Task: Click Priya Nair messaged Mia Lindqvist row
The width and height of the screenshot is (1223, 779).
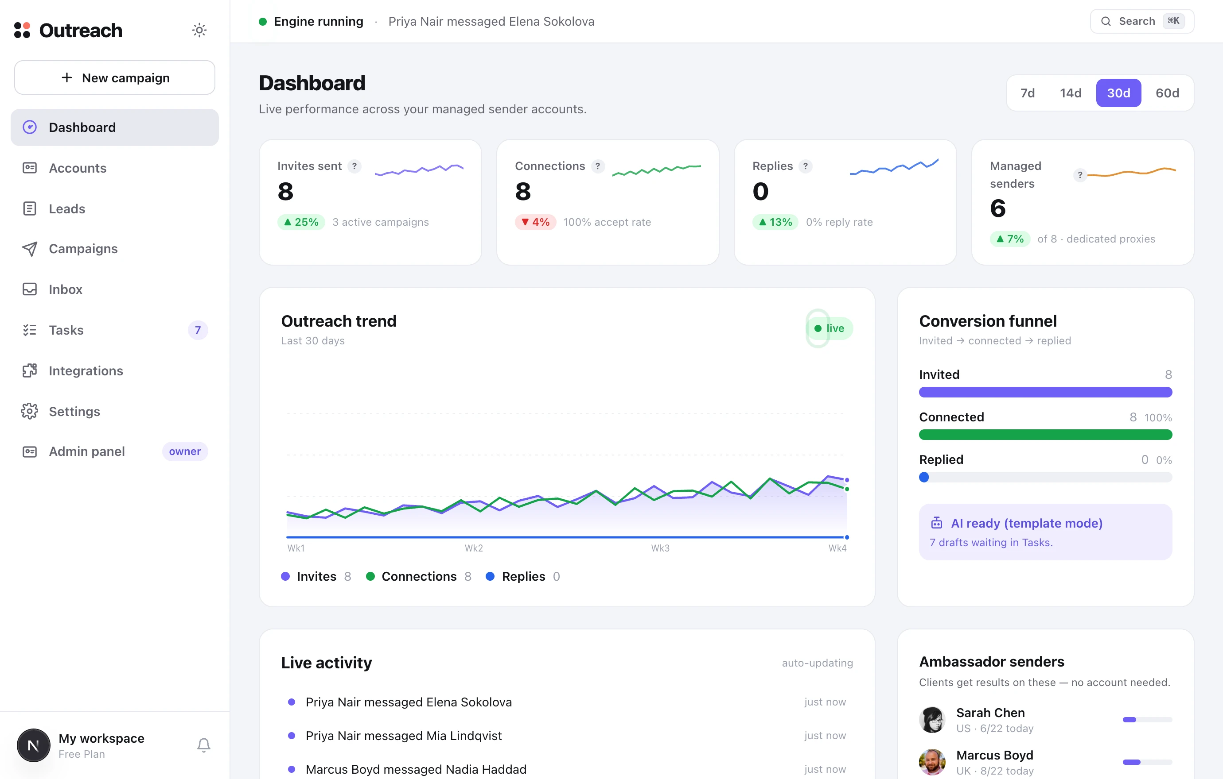Action: click(x=567, y=735)
